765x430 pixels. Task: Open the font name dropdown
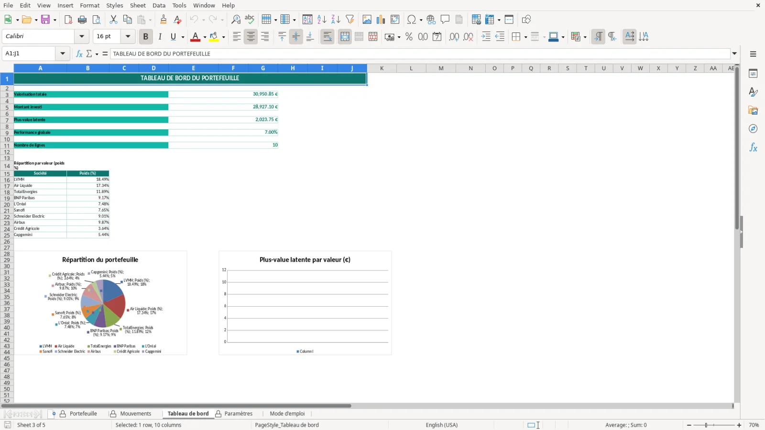(82, 36)
